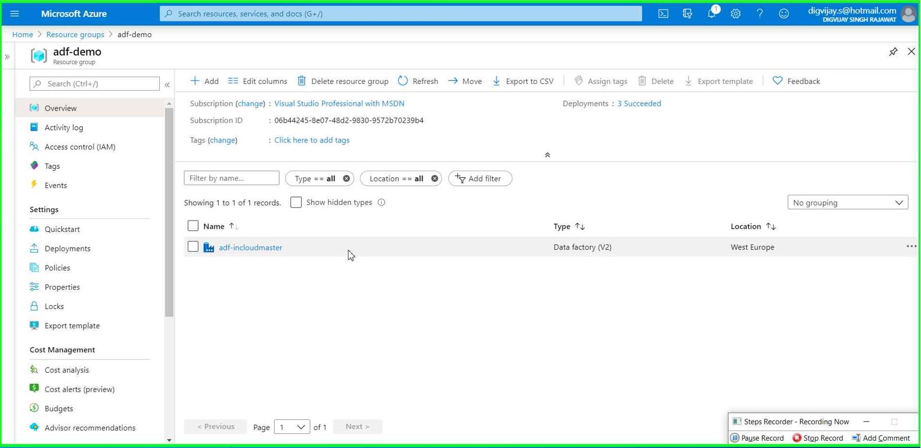The image size is (921, 448).
Task: Open the notifications bell
Action: pyautogui.click(x=712, y=13)
